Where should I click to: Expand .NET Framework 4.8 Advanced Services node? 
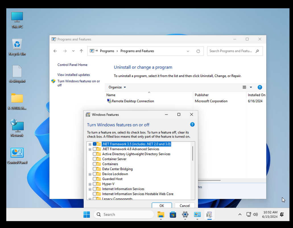pos(90,149)
